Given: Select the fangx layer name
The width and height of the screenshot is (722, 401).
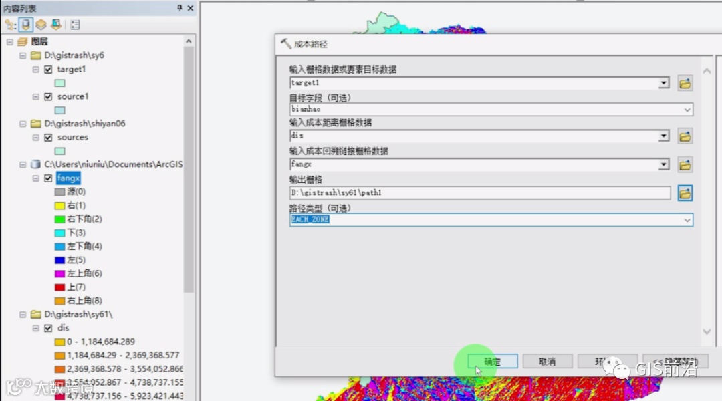Looking at the screenshot, I should pos(68,178).
